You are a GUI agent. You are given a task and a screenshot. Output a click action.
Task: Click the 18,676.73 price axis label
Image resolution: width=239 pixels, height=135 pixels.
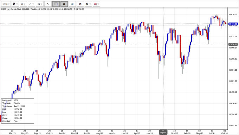coord(233,14)
